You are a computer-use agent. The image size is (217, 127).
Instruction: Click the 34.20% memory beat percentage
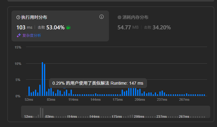(162, 28)
